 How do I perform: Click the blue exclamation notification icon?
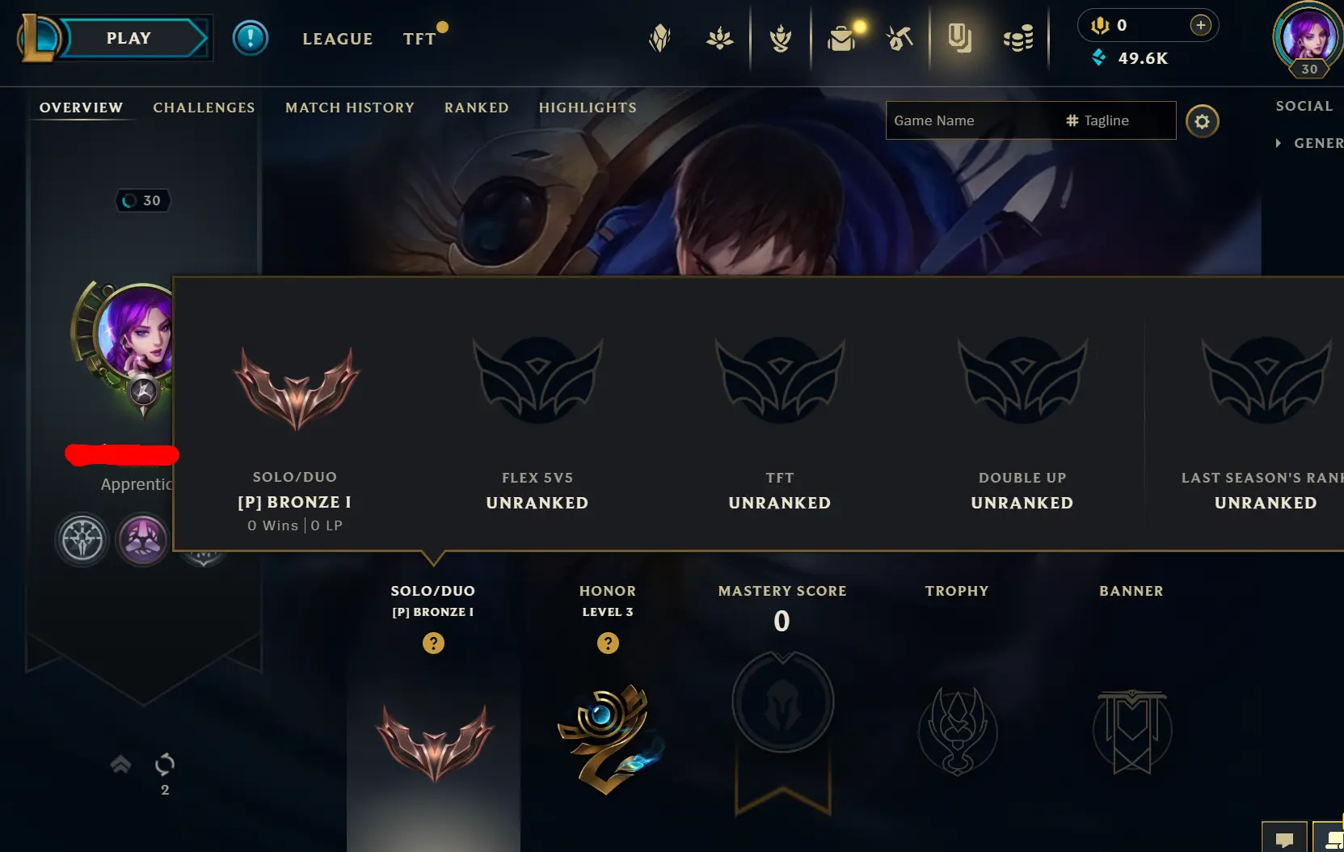point(251,38)
